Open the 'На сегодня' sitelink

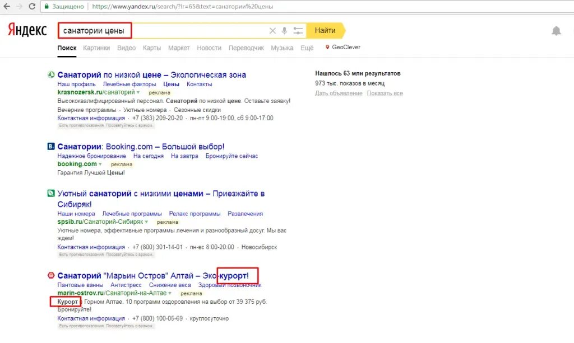[148, 156]
